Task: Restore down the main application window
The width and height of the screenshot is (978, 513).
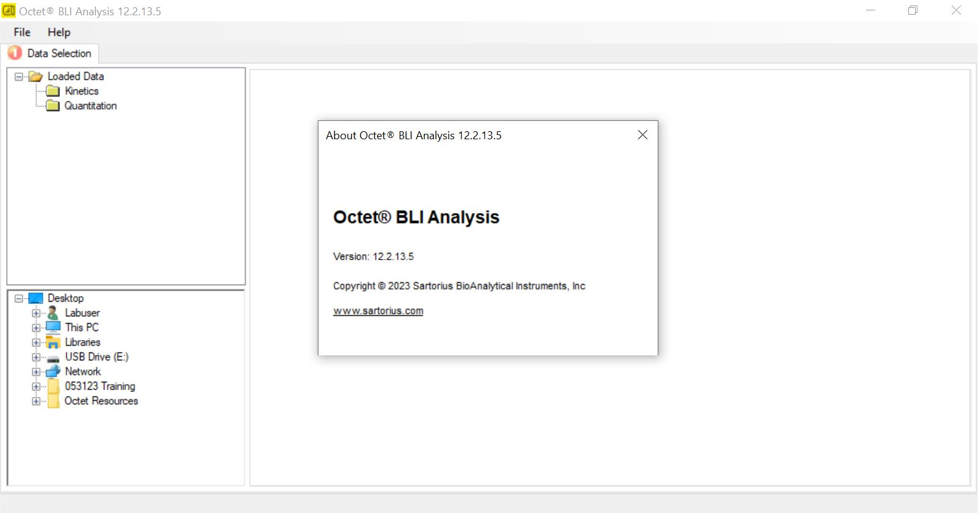Action: [x=913, y=10]
